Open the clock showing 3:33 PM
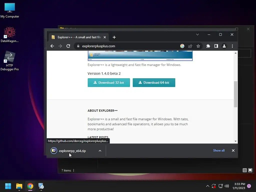Screen dimensions: 256x192 [239, 186]
